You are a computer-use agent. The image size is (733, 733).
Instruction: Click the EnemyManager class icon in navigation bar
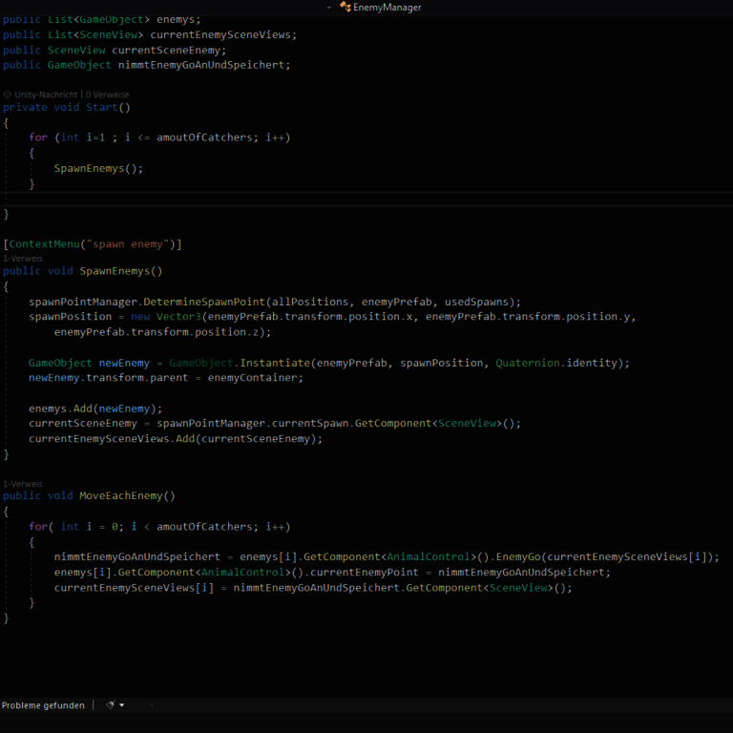(x=346, y=7)
